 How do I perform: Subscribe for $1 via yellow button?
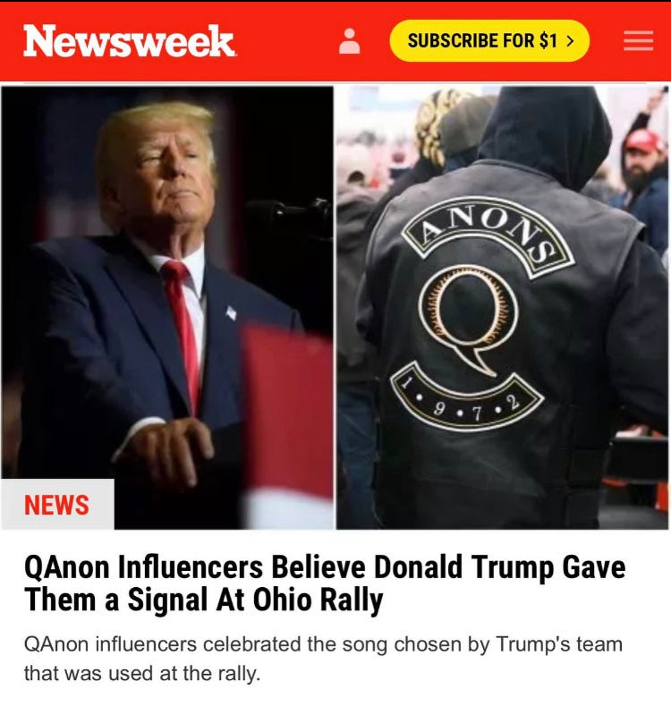coord(489,40)
